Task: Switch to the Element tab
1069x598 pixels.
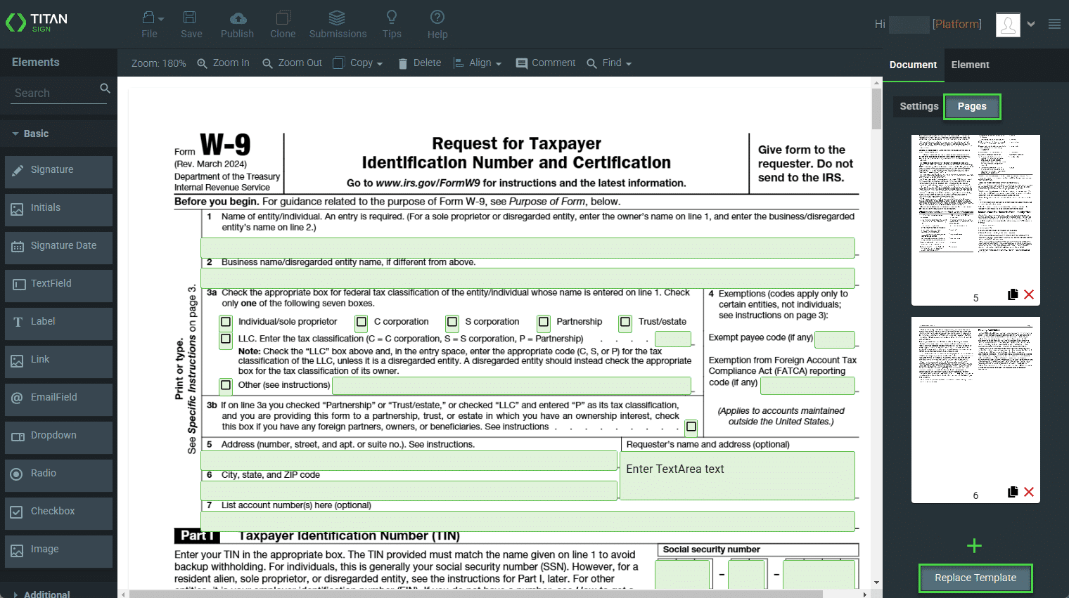Action: (970, 65)
